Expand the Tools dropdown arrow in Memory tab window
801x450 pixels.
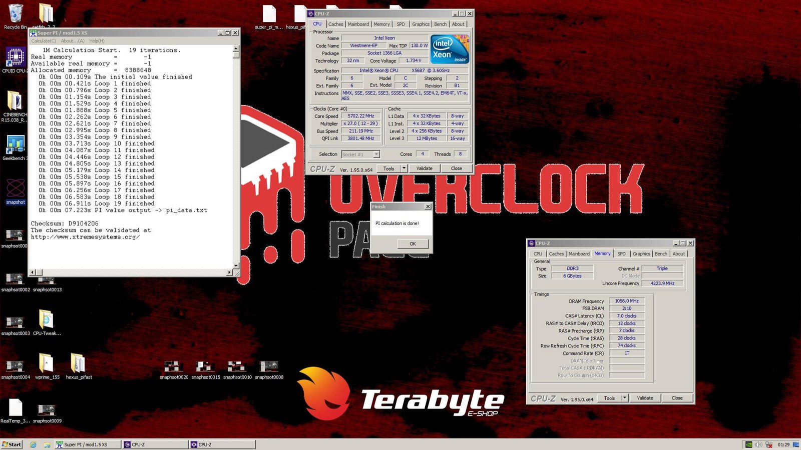[x=624, y=398]
